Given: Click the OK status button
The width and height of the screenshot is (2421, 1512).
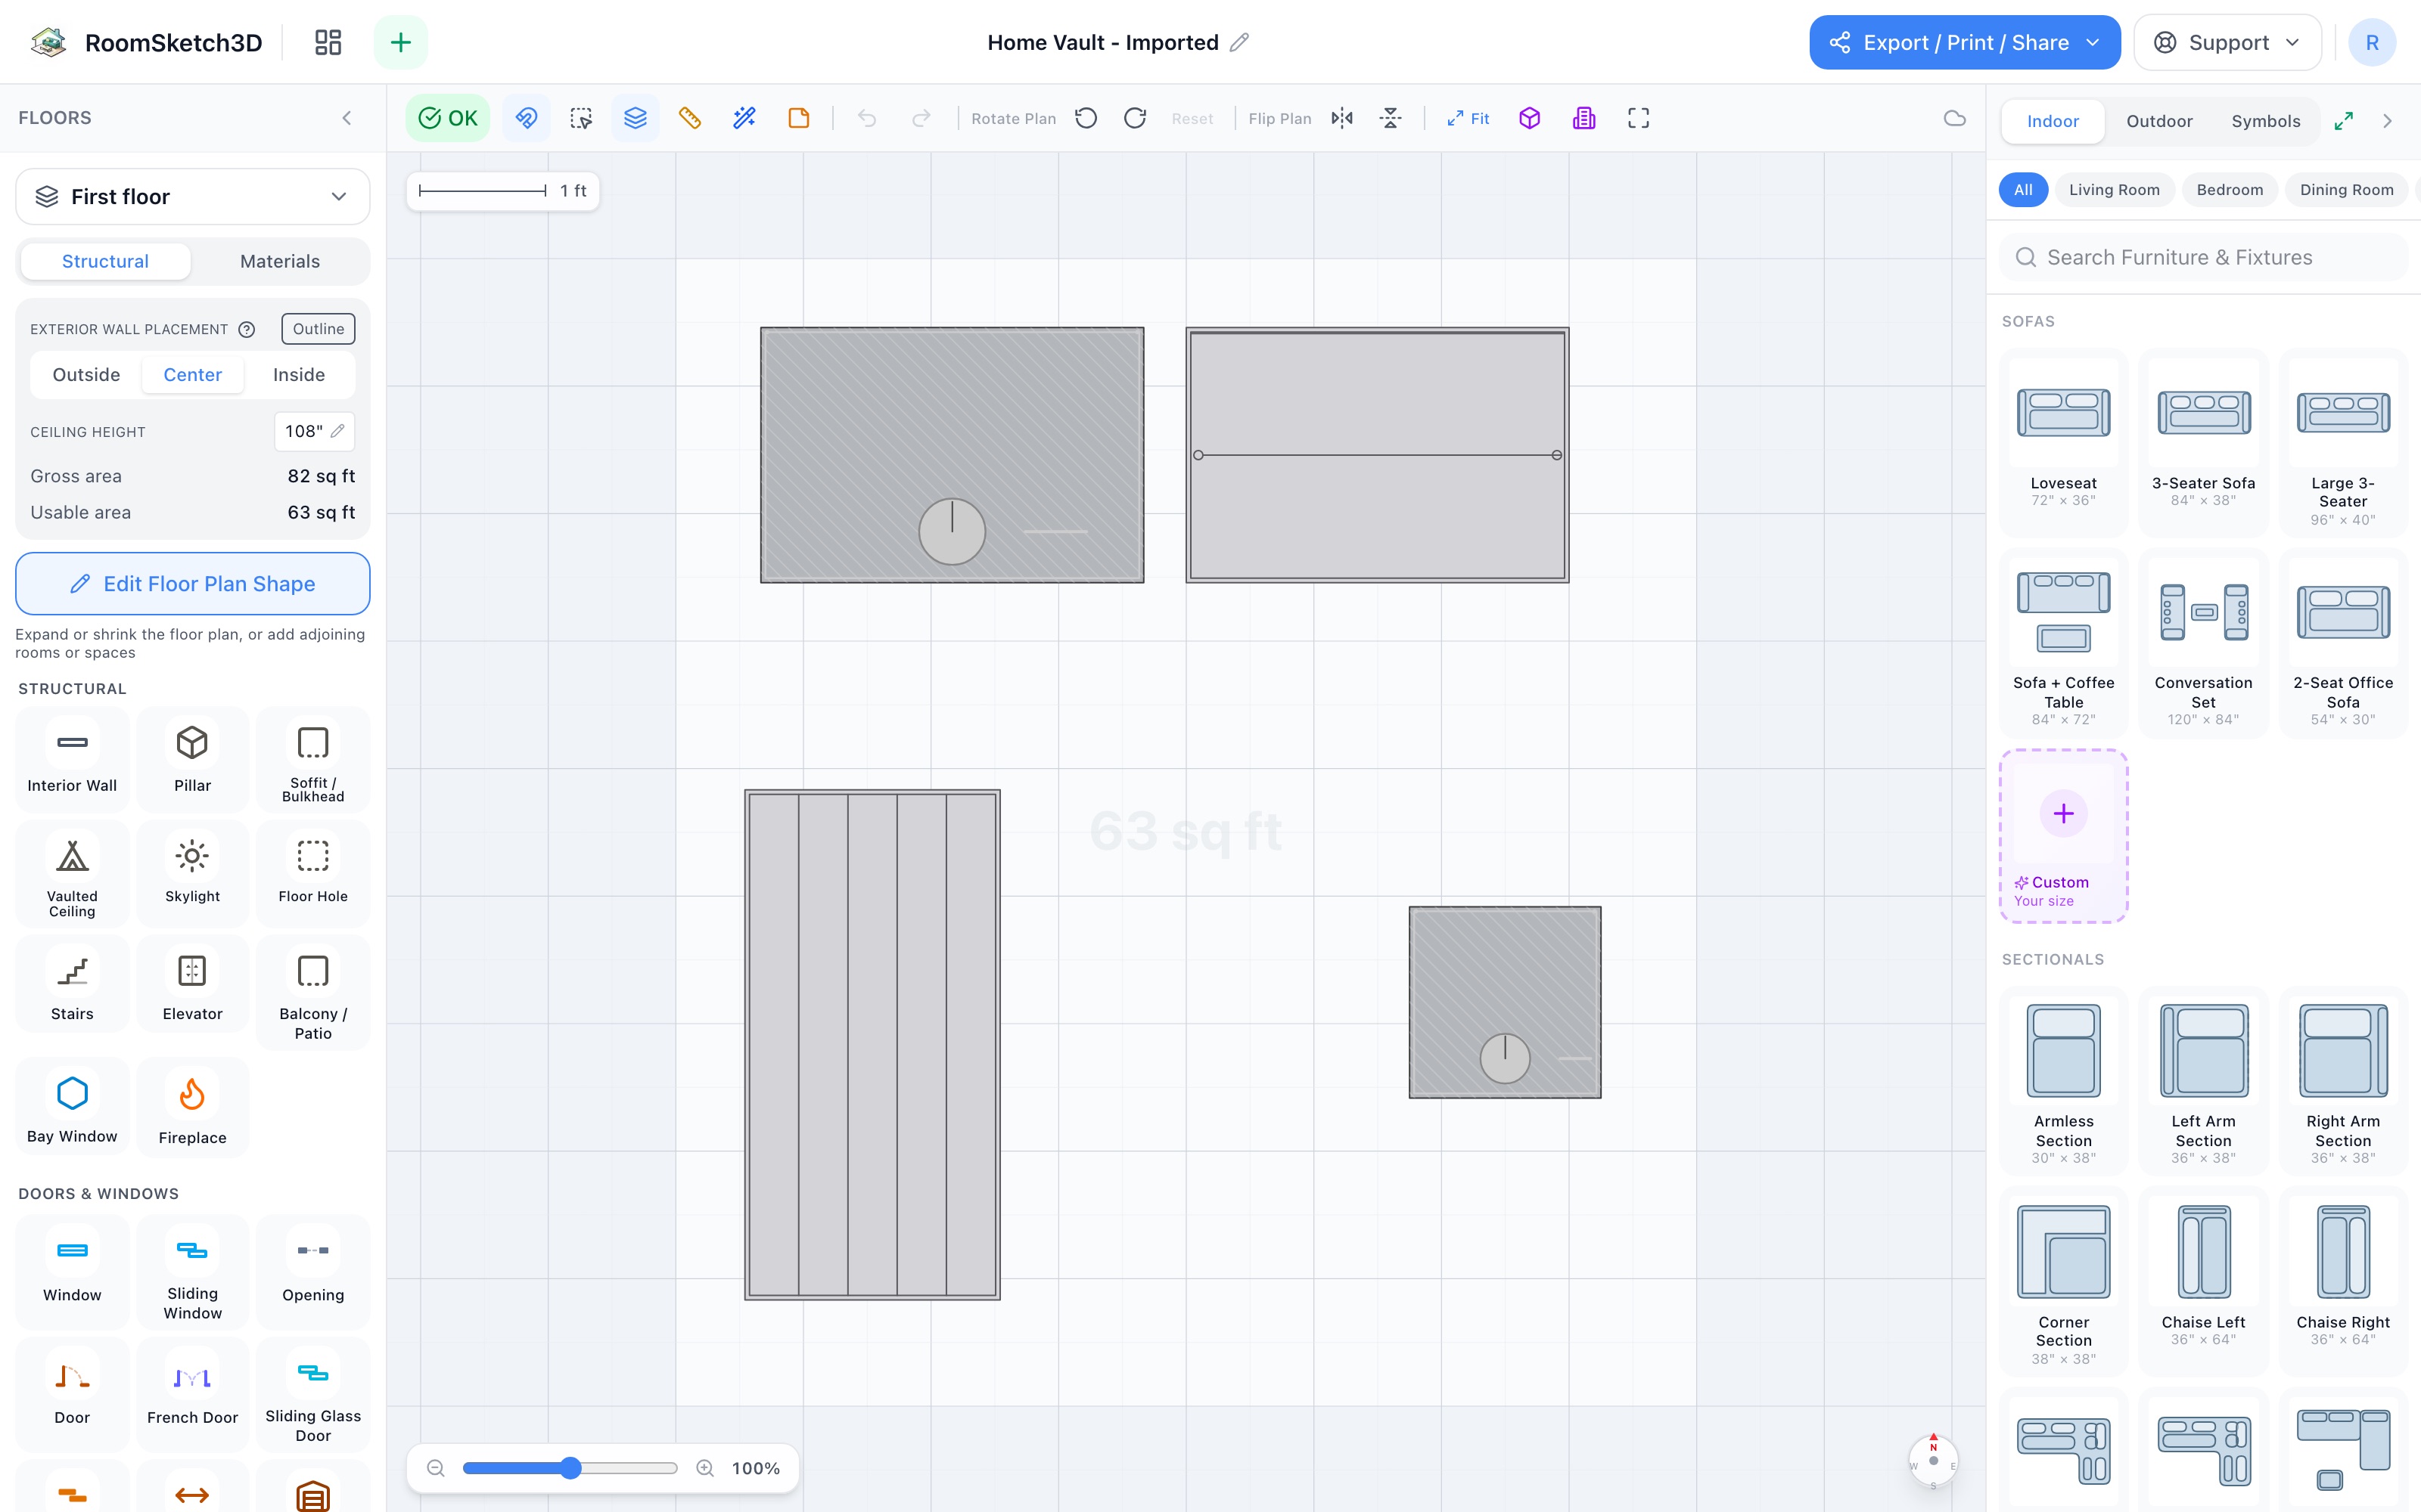Looking at the screenshot, I should point(447,118).
